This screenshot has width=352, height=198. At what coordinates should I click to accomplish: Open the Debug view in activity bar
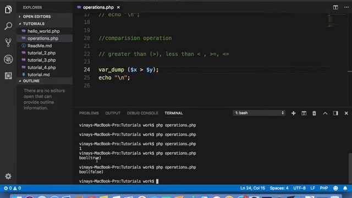tap(8, 59)
